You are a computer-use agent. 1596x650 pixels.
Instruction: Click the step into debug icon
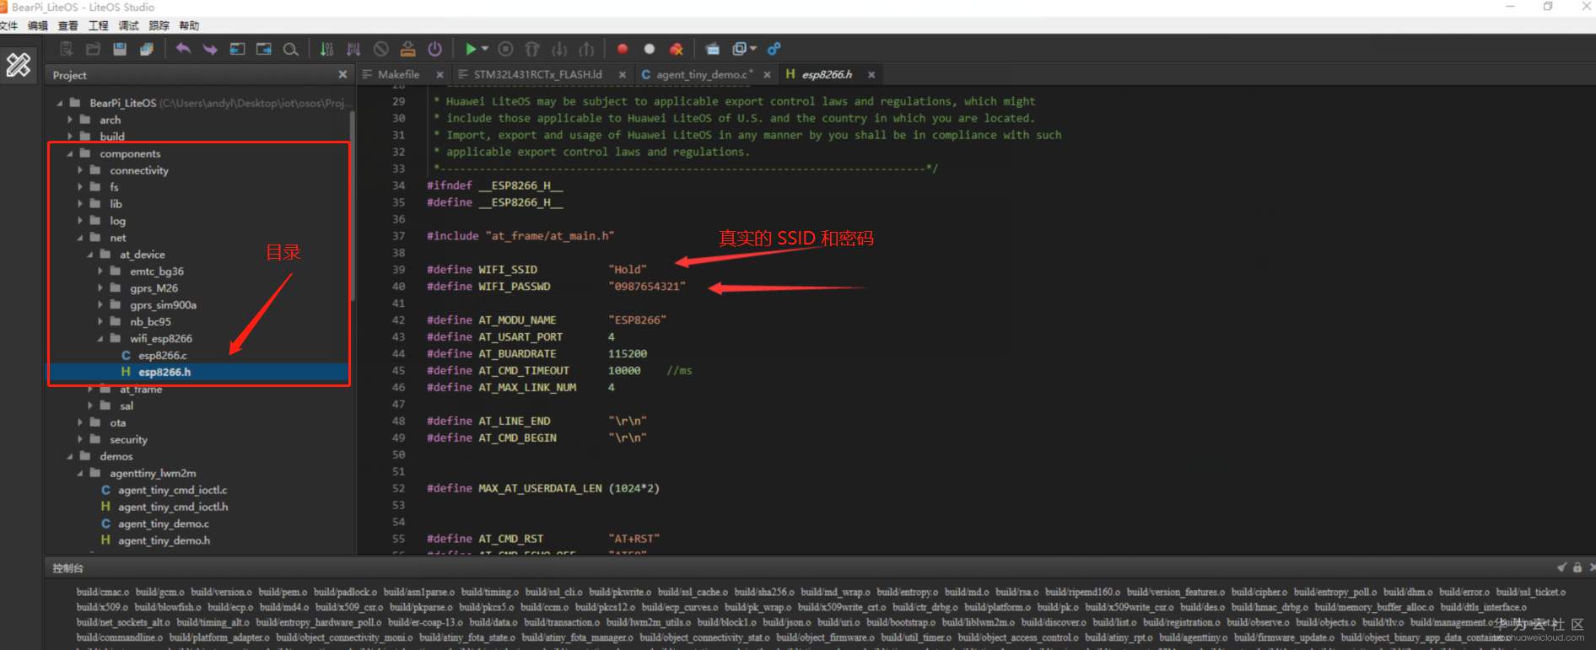(x=559, y=49)
